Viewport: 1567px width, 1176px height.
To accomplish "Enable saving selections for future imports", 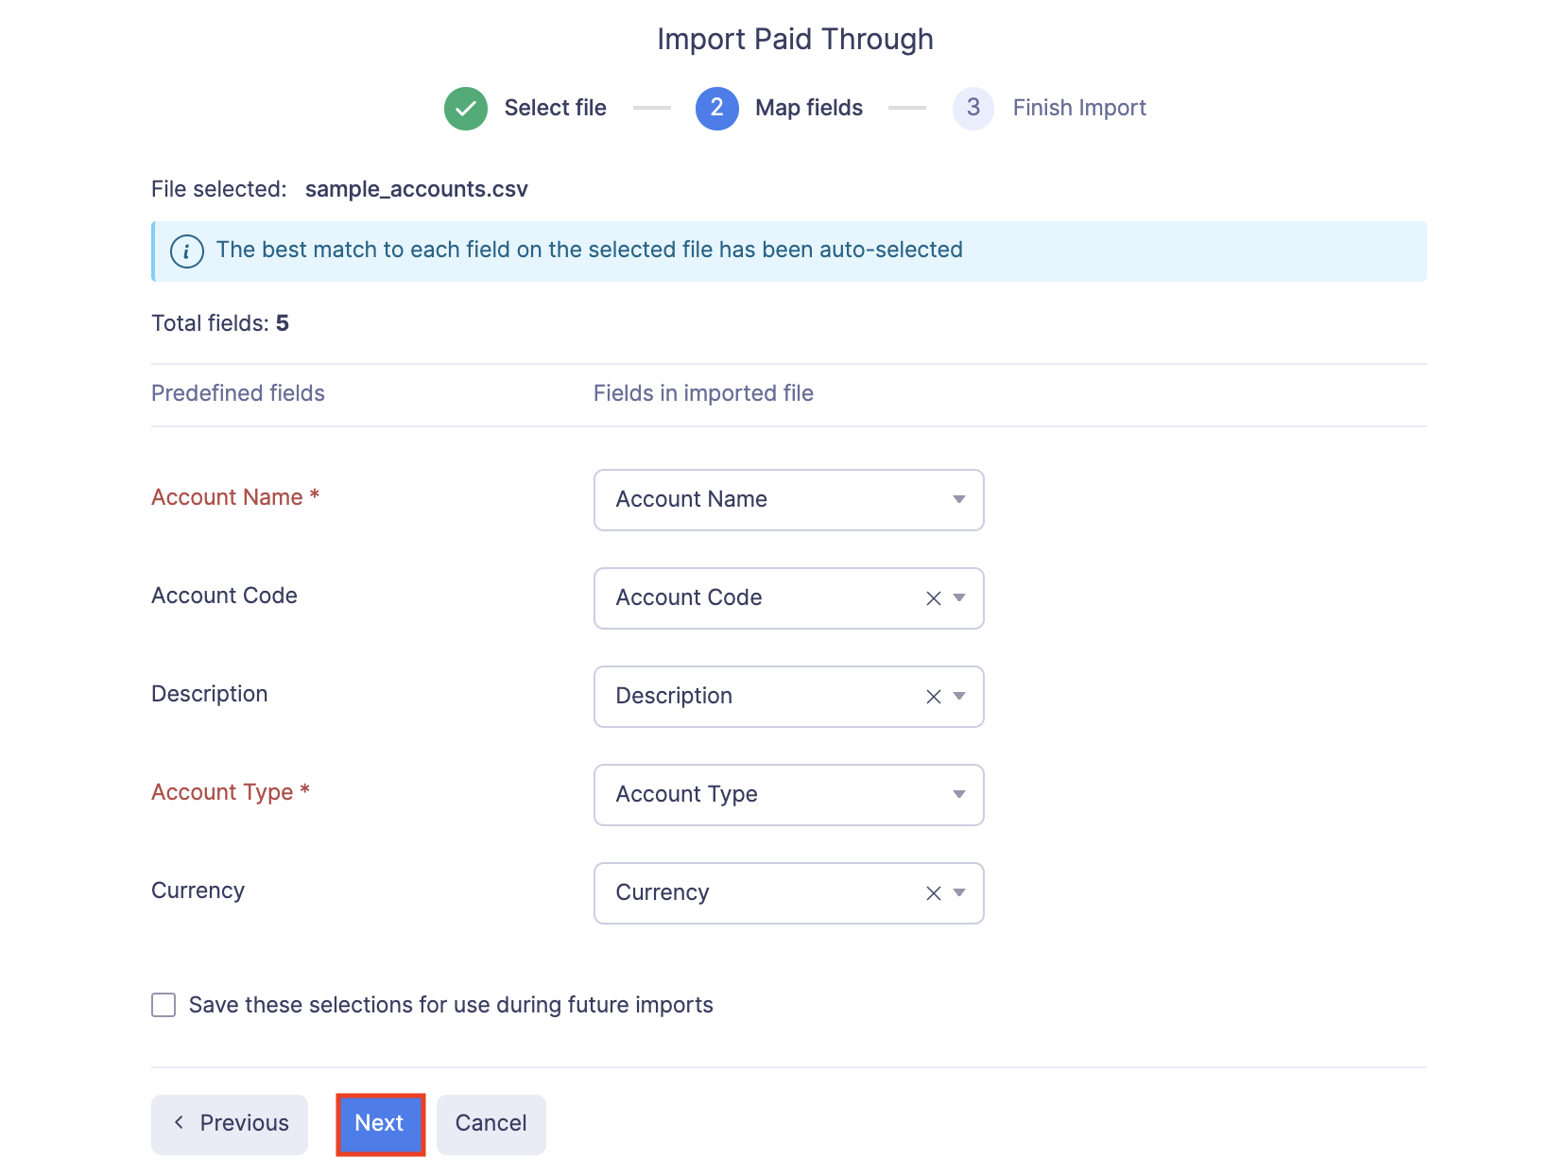I will 163,1005.
